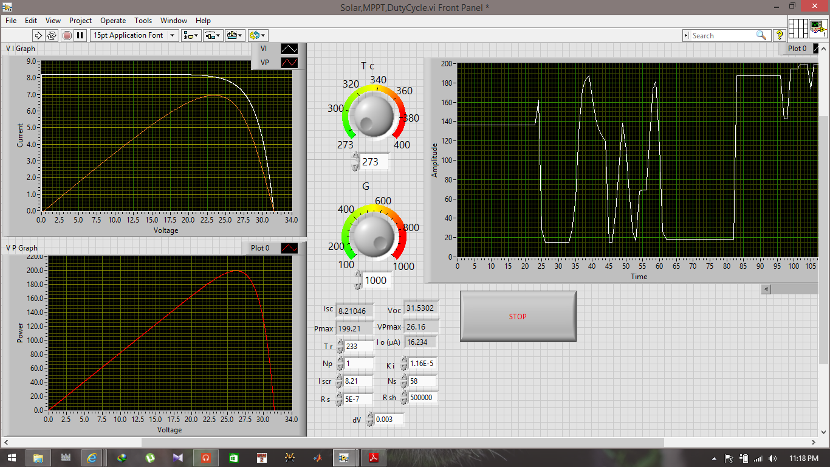Image resolution: width=830 pixels, height=467 pixels.
Task: Click the V P Graph Plot 0 swatch
Action: 289,248
